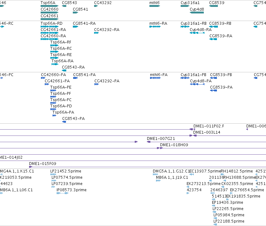The image size is (266, 226).
Task: Select the LP22265.5prime EST feature
Action: coord(214,212)
